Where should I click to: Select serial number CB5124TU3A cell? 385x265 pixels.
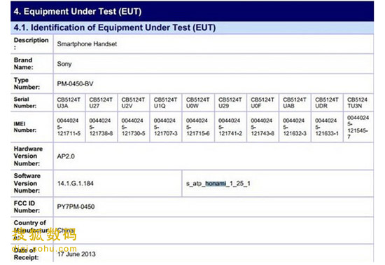69,103
